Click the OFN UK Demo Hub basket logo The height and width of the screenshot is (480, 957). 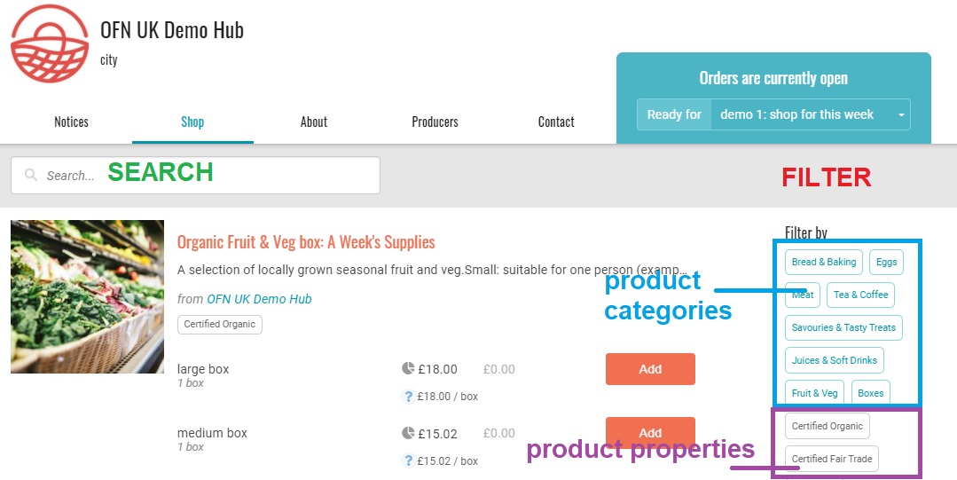(51, 44)
